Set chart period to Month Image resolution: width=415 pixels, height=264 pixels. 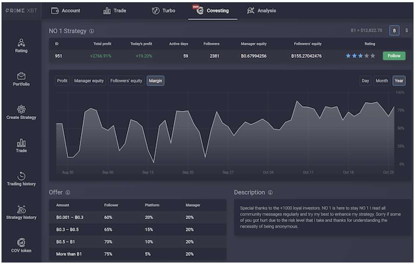click(382, 81)
